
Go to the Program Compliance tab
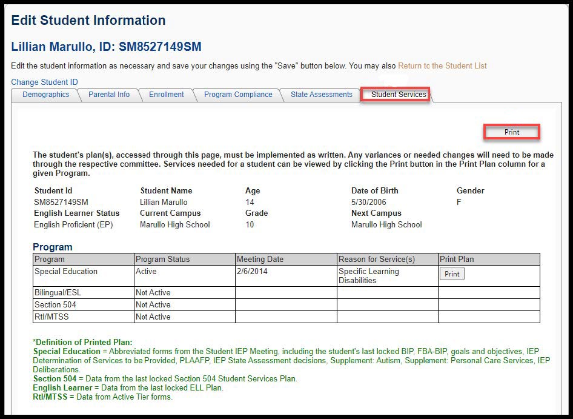coord(237,95)
